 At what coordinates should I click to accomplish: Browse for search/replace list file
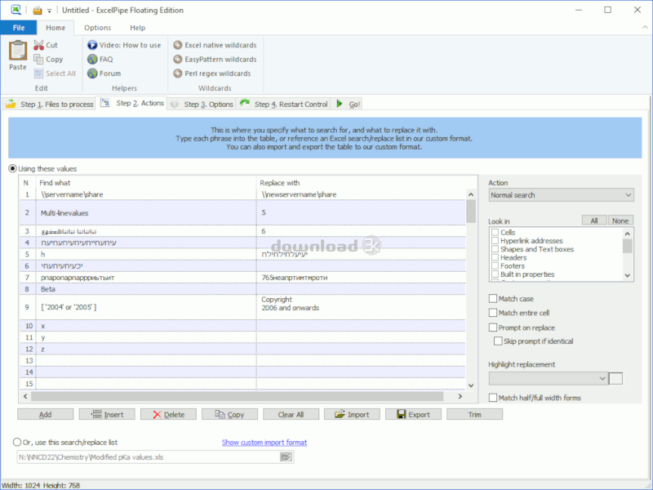pos(286,457)
